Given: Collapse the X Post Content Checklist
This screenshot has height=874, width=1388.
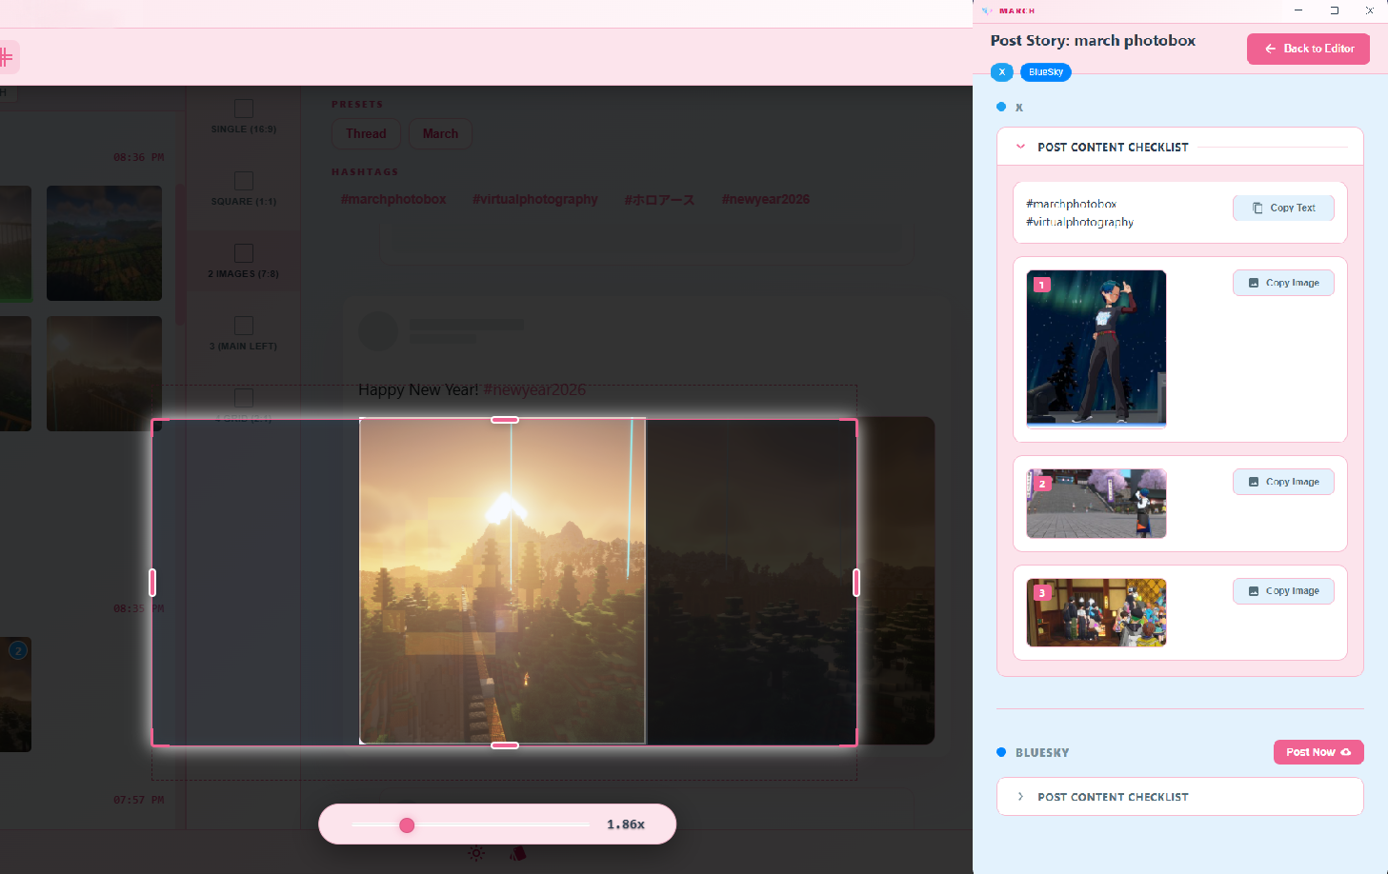Looking at the screenshot, I should (1020, 147).
